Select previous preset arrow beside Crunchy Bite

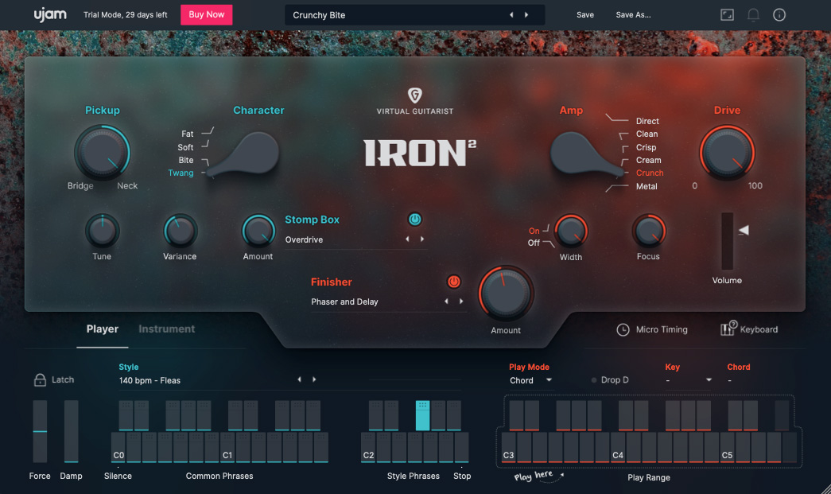pyautogui.click(x=511, y=15)
